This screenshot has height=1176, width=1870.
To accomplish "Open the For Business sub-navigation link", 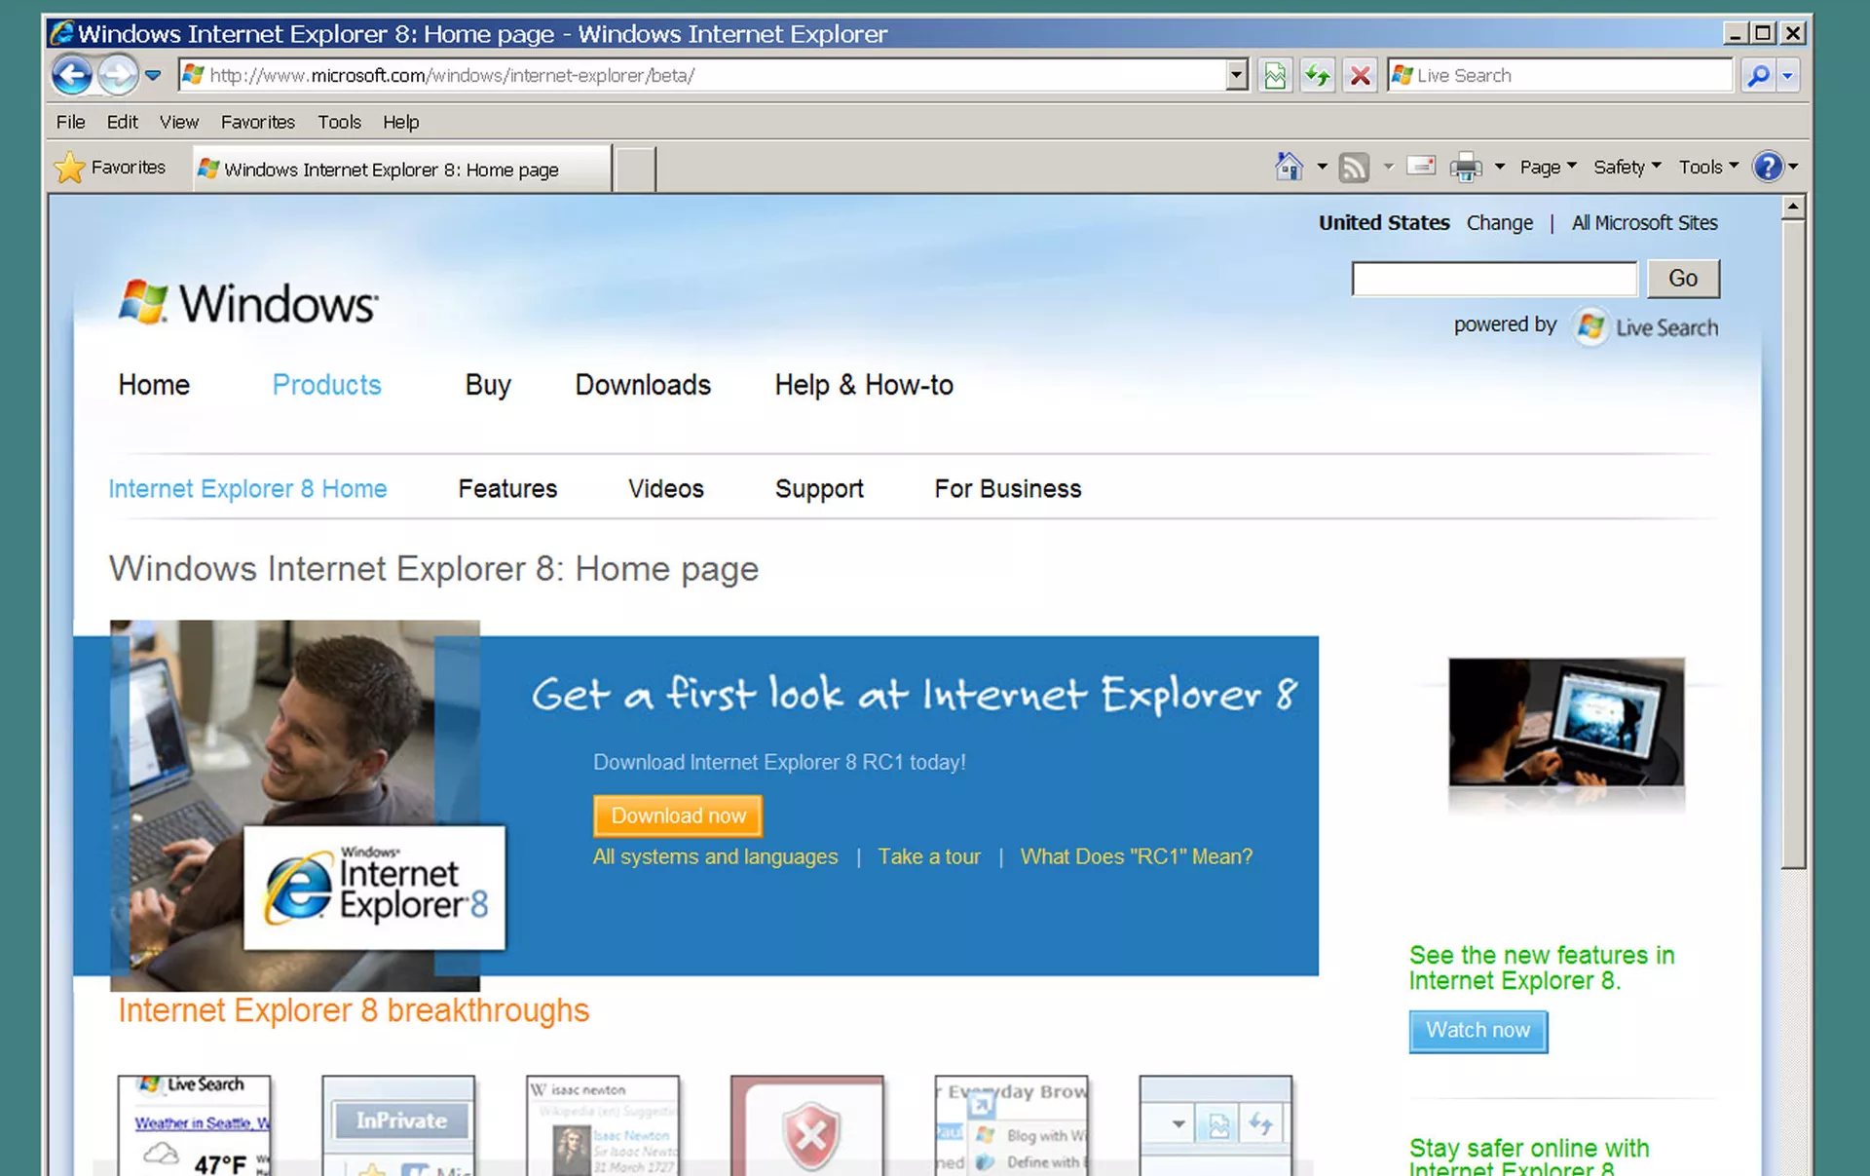I will (x=1008, y=489).
